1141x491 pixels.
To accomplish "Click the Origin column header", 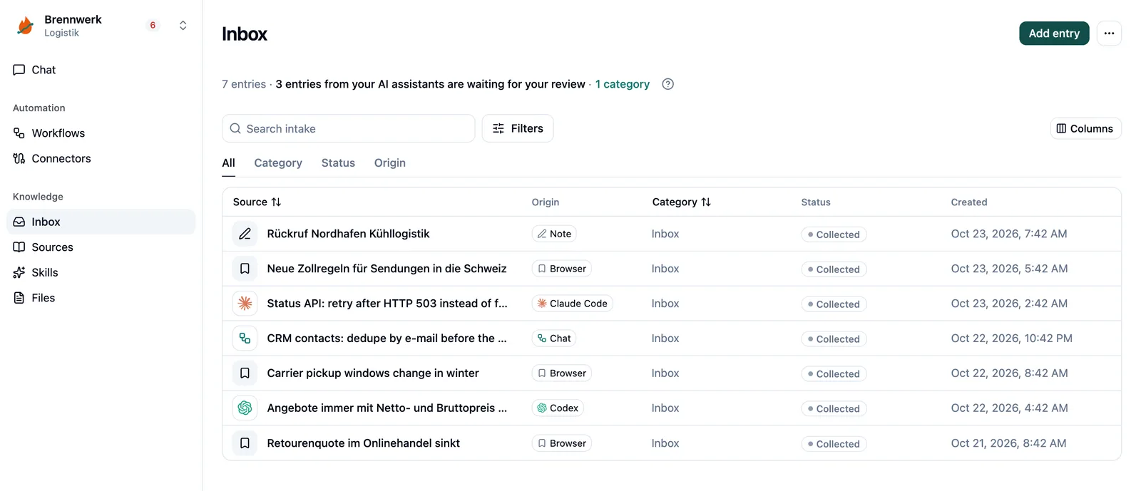I will (546, 202).
